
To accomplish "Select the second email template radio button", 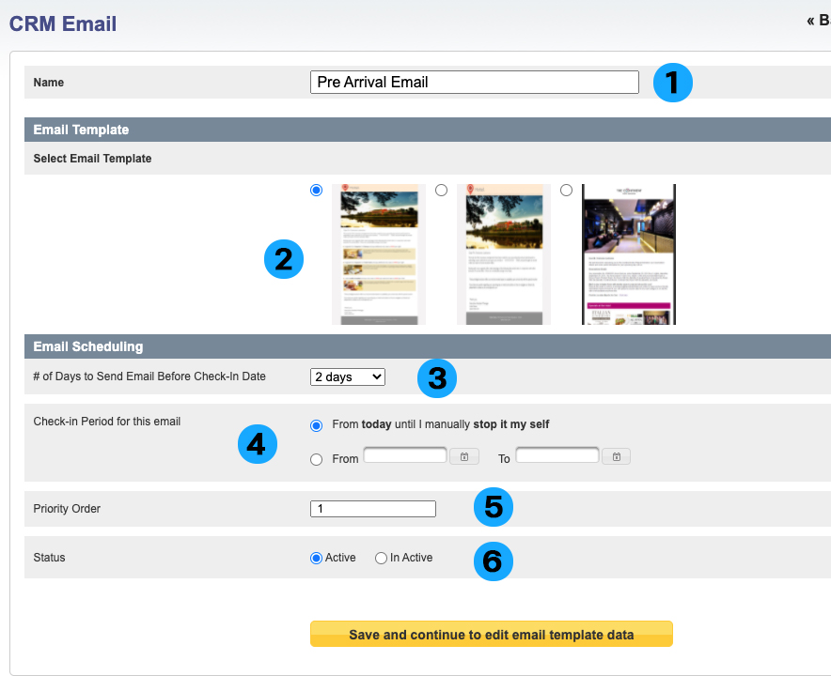I will [x=441, y=190].
